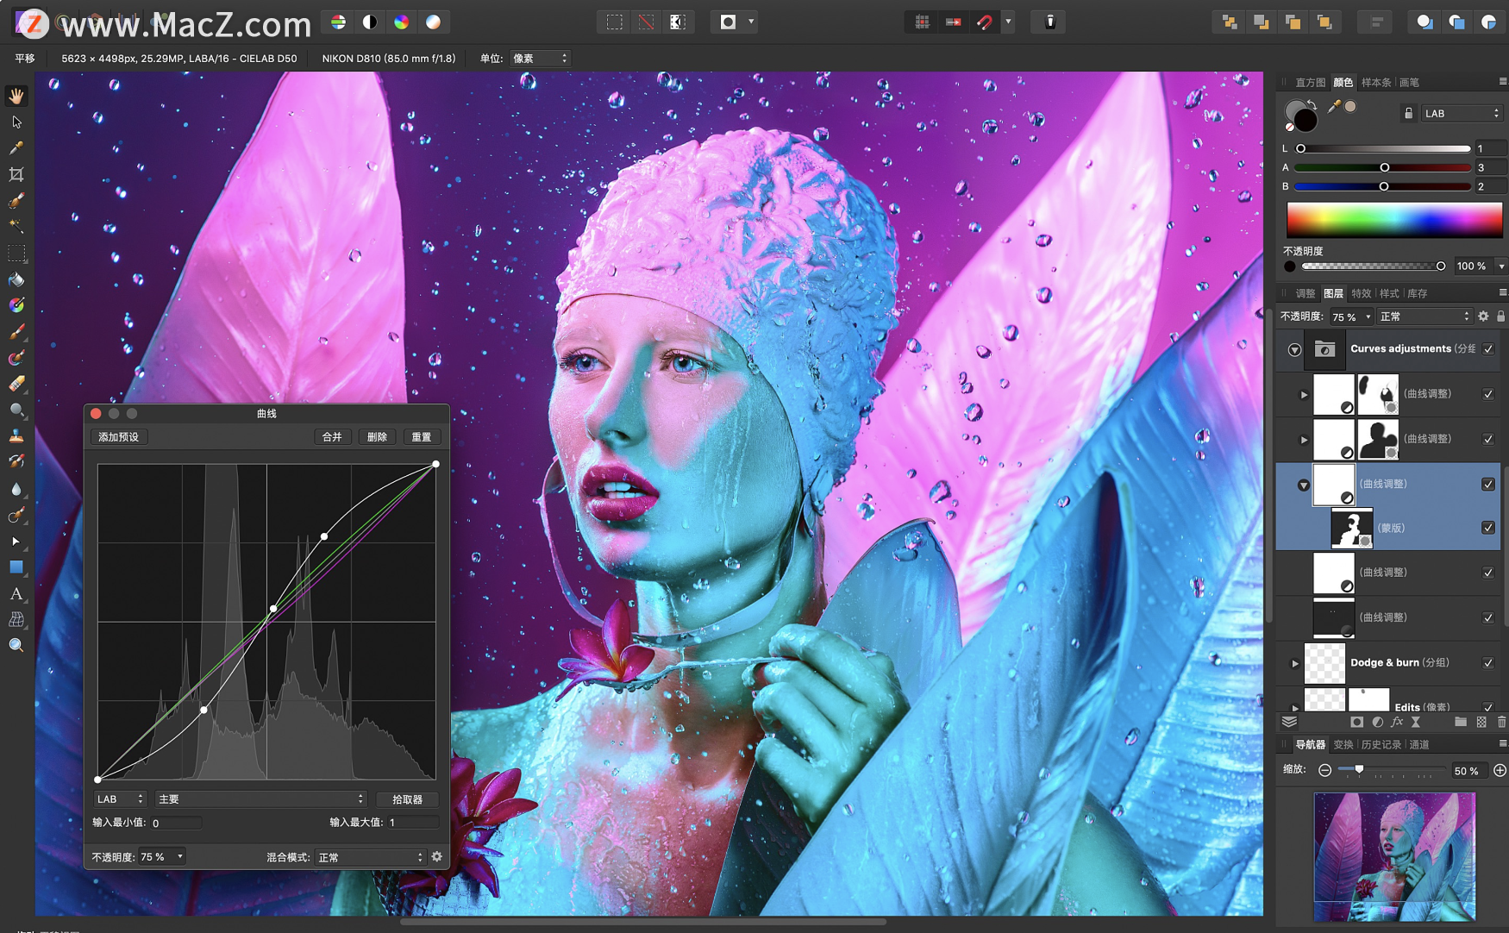
Task: Switch to the 样本条 tab
Action: tap(1375, 83)
